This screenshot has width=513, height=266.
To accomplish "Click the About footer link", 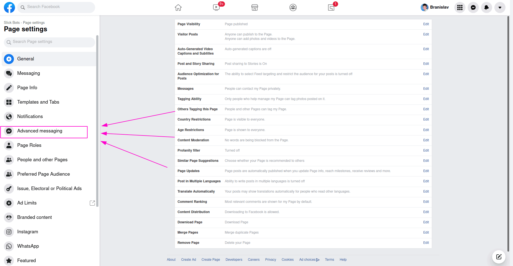I will [171, 260].
